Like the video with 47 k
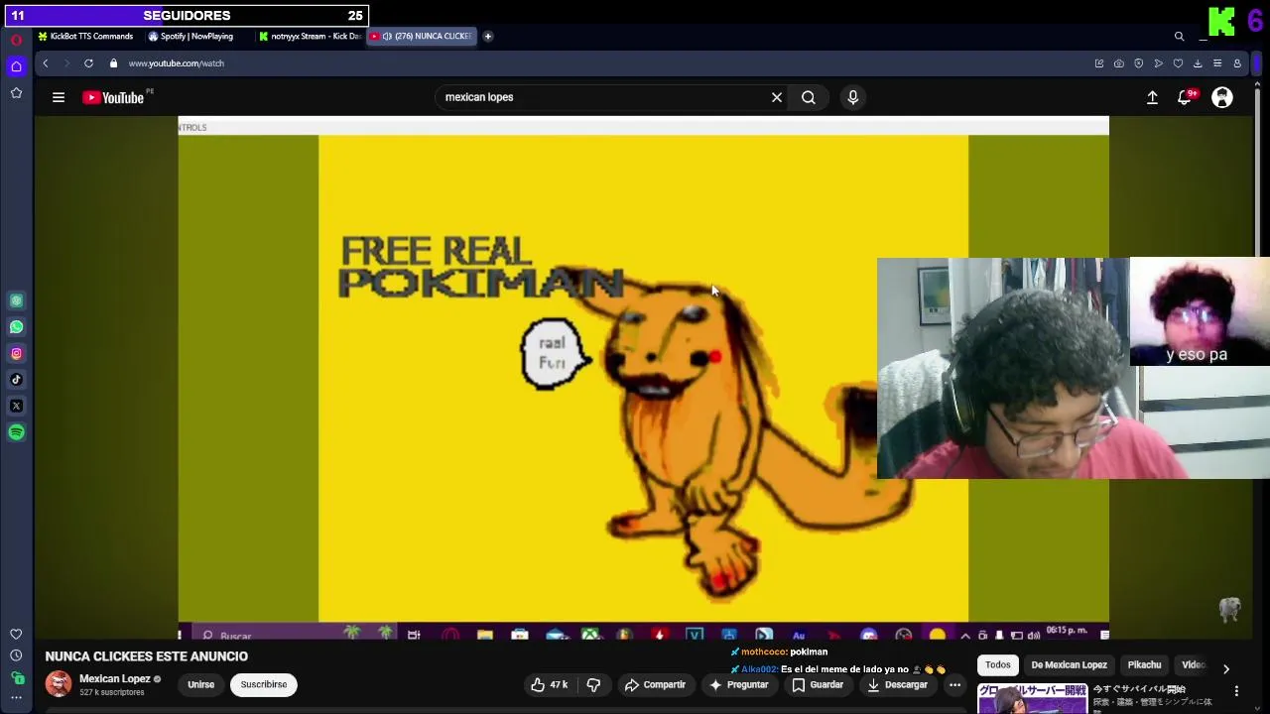This screenshot has width=1270, height=714. click(x=549, y=684)
